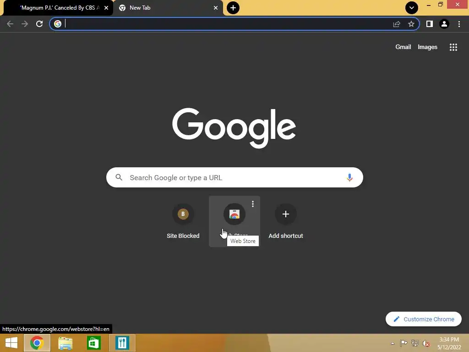
Task: Open the Google apps grid
Action: (x=453, y=47)
